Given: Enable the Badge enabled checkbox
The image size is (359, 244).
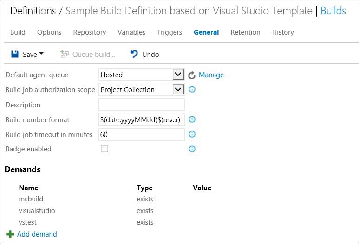Looking at the screenshot, I should tap(104, 149).
